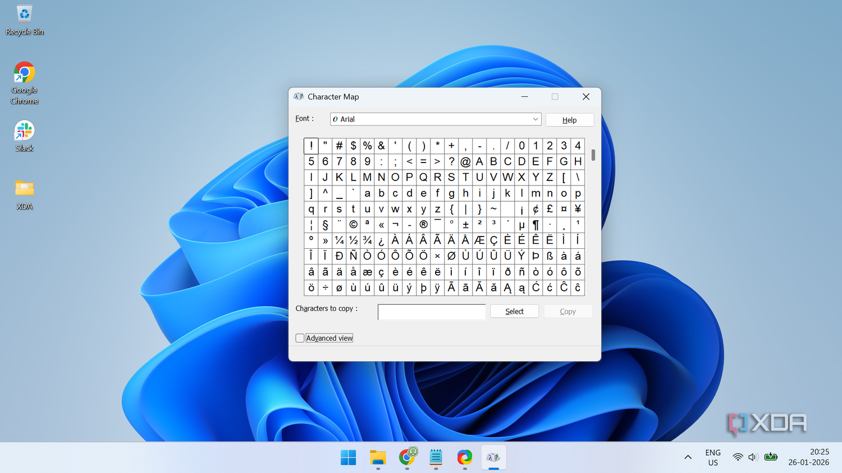This screenshot has height=473, width=842.
Task: Click the Character Map taskbar icon
Action: click(x=493, y=457)
